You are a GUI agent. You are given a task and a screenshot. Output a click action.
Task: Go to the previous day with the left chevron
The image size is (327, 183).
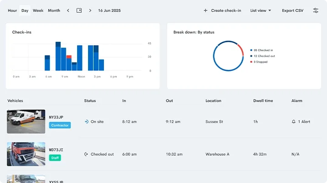tap(68, 10)
